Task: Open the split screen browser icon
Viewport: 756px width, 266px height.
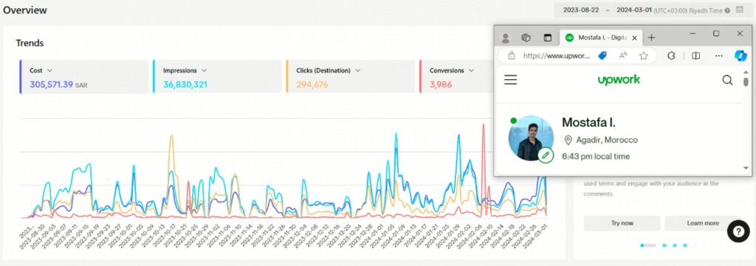Action: click(695, 56)
